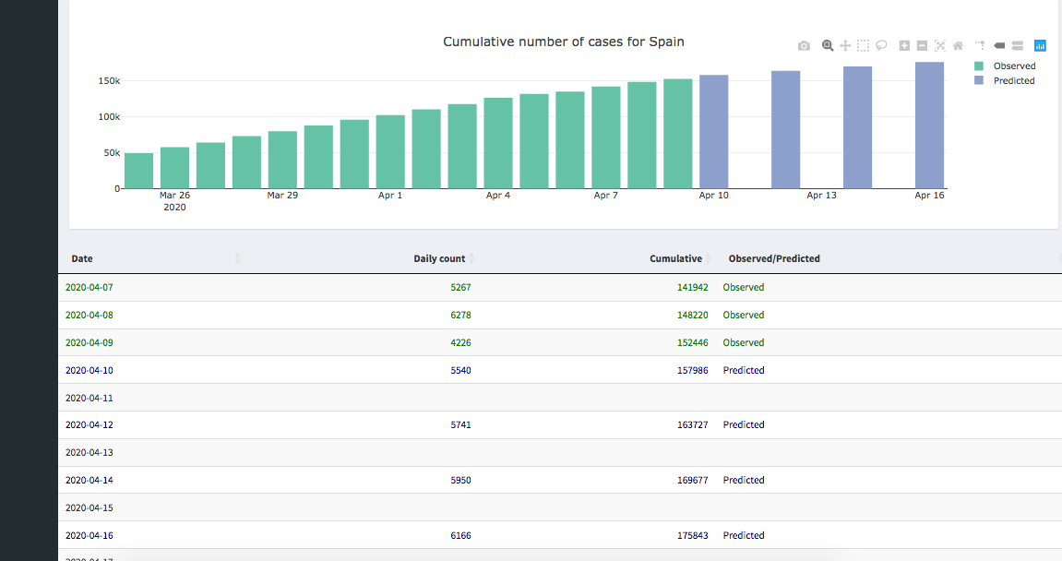This screenshot has width=1062, height=561.
Task: Toggle spike lines in chart toolbar
Action: click(980, 45)
